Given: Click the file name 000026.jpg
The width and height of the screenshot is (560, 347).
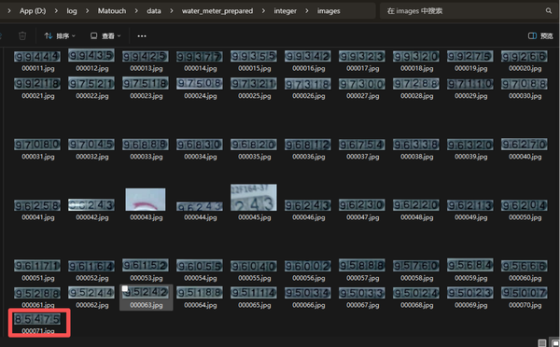Looking at the screenshot, I should (309, 96).
